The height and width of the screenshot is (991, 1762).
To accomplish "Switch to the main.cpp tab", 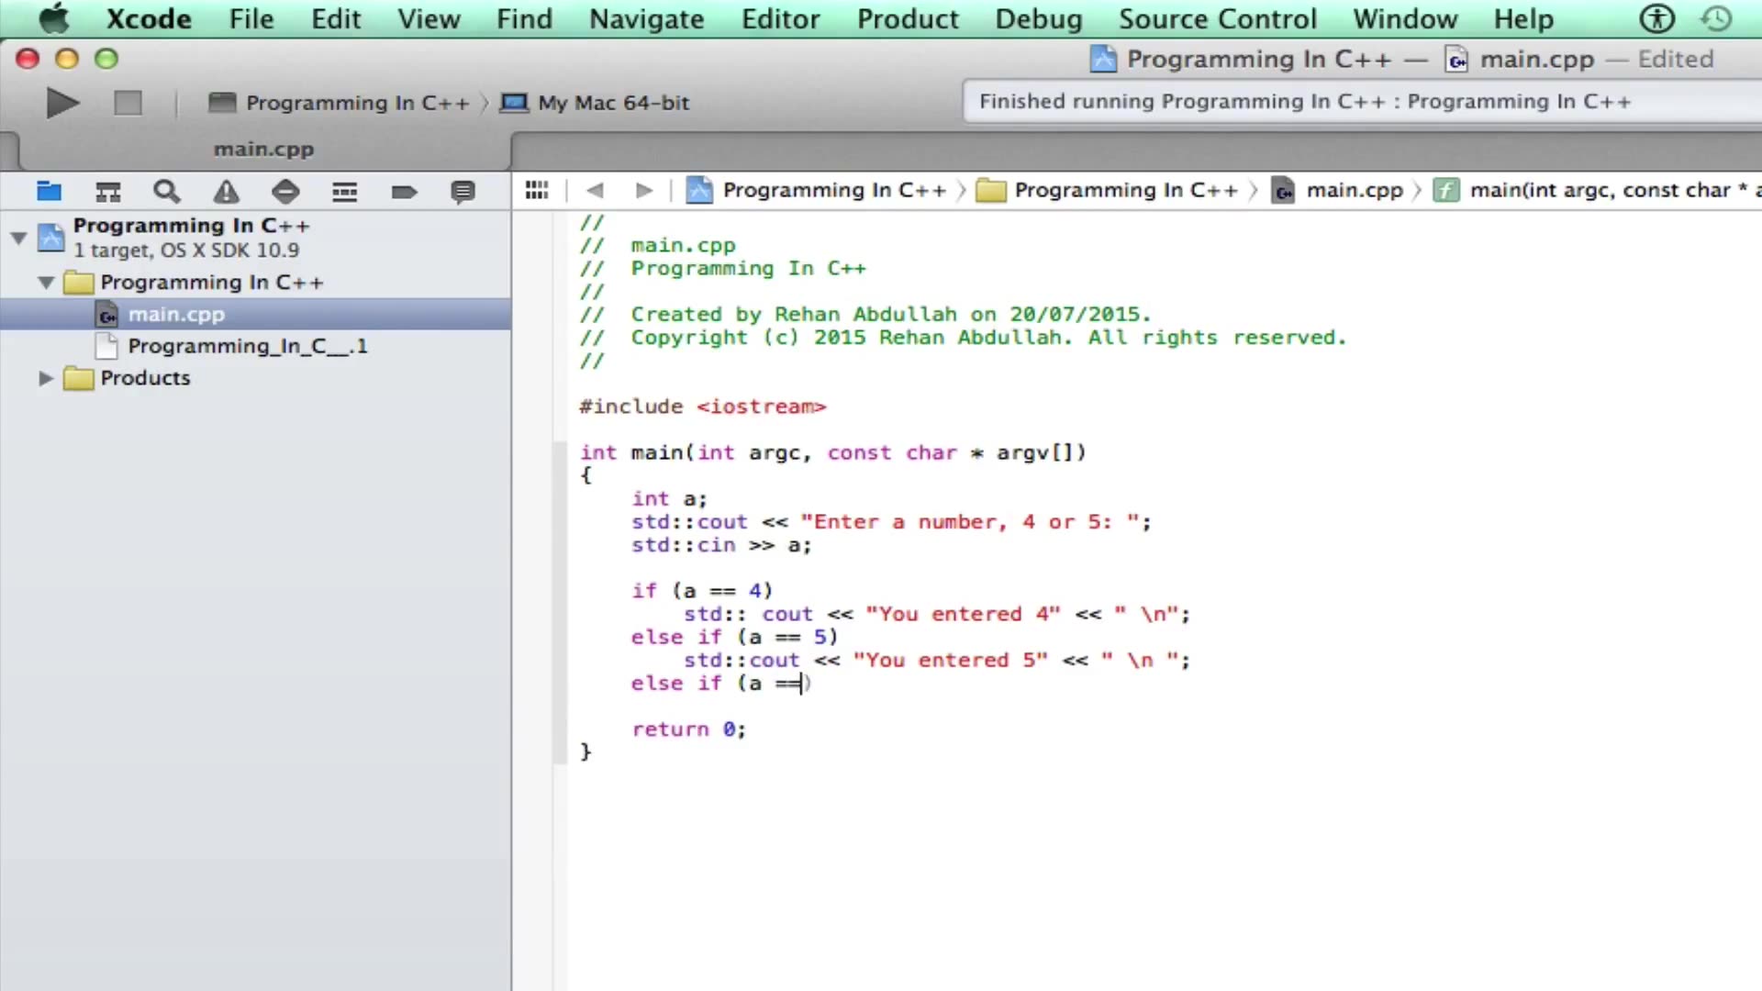I will 263,149.
